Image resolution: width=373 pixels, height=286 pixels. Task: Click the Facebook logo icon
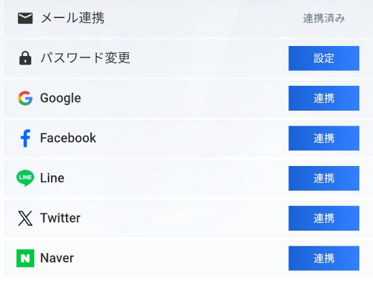pos(25,138)
